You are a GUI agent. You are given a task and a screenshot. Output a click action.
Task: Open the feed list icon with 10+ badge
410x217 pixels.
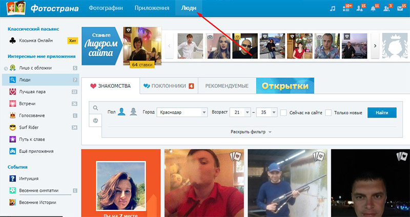click(x=346, y=8)
